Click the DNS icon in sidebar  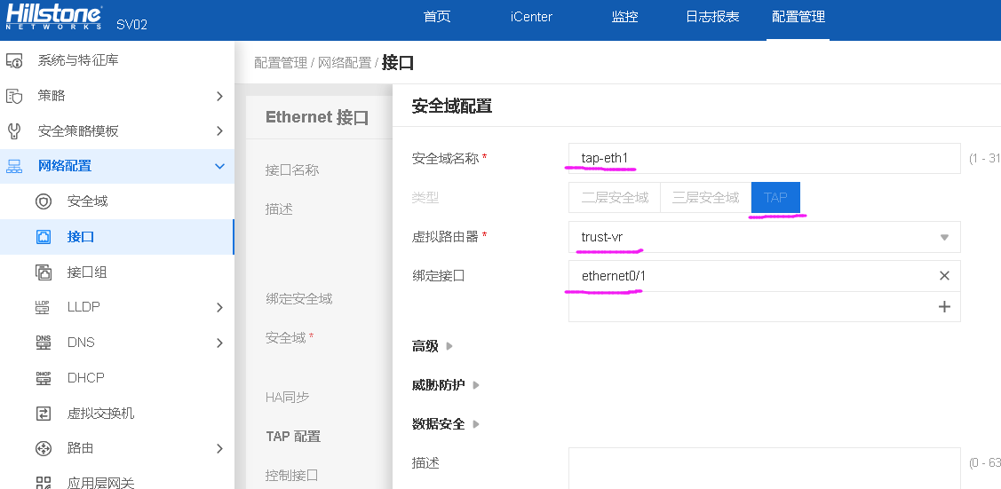pos(43,343)
